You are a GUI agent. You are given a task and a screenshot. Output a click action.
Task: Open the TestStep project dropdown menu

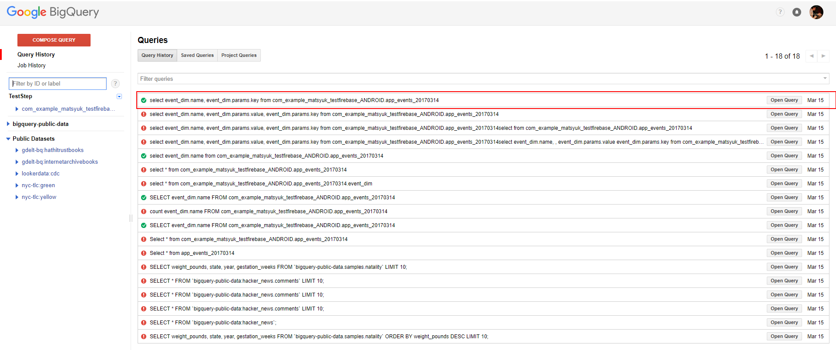coord(119,96)
